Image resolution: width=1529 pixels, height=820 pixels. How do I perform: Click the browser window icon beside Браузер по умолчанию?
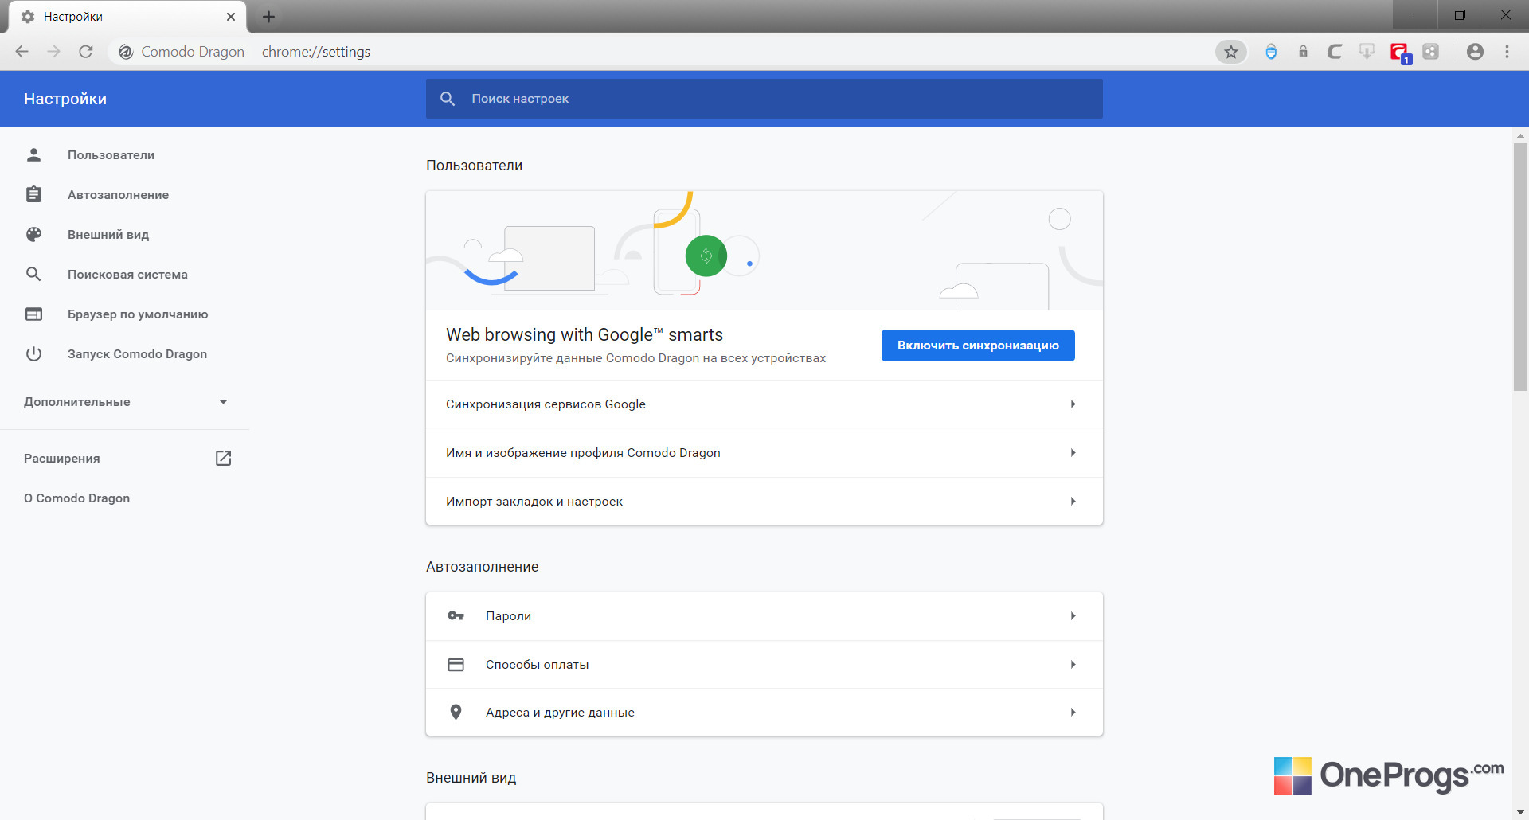coord(33,314)
